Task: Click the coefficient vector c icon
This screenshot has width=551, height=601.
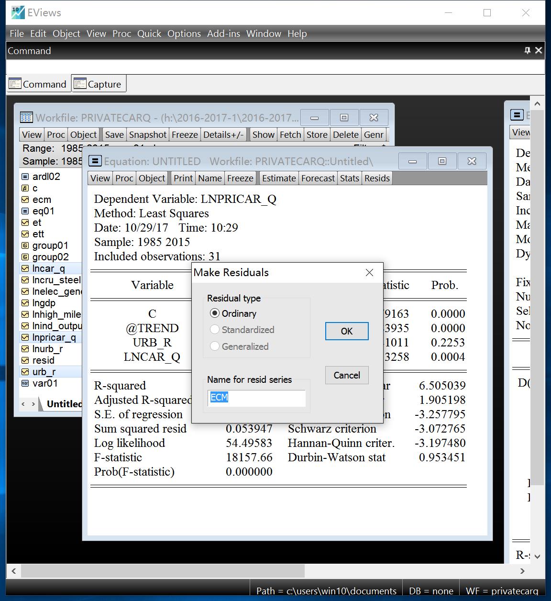Action: coord(25,188)
